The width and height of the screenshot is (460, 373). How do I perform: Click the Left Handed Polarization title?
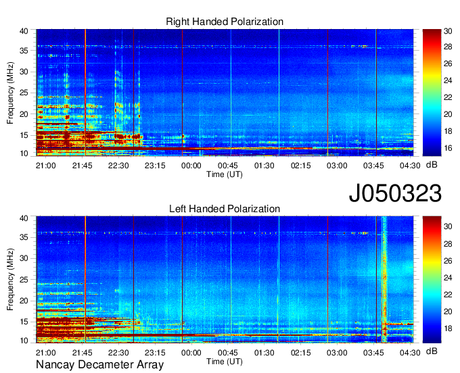(225, 209)
